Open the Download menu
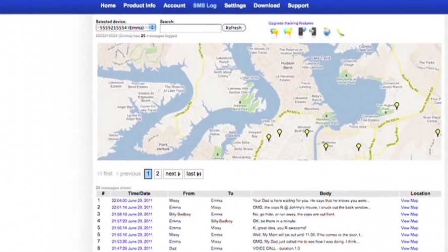 [x=267, y=6]
